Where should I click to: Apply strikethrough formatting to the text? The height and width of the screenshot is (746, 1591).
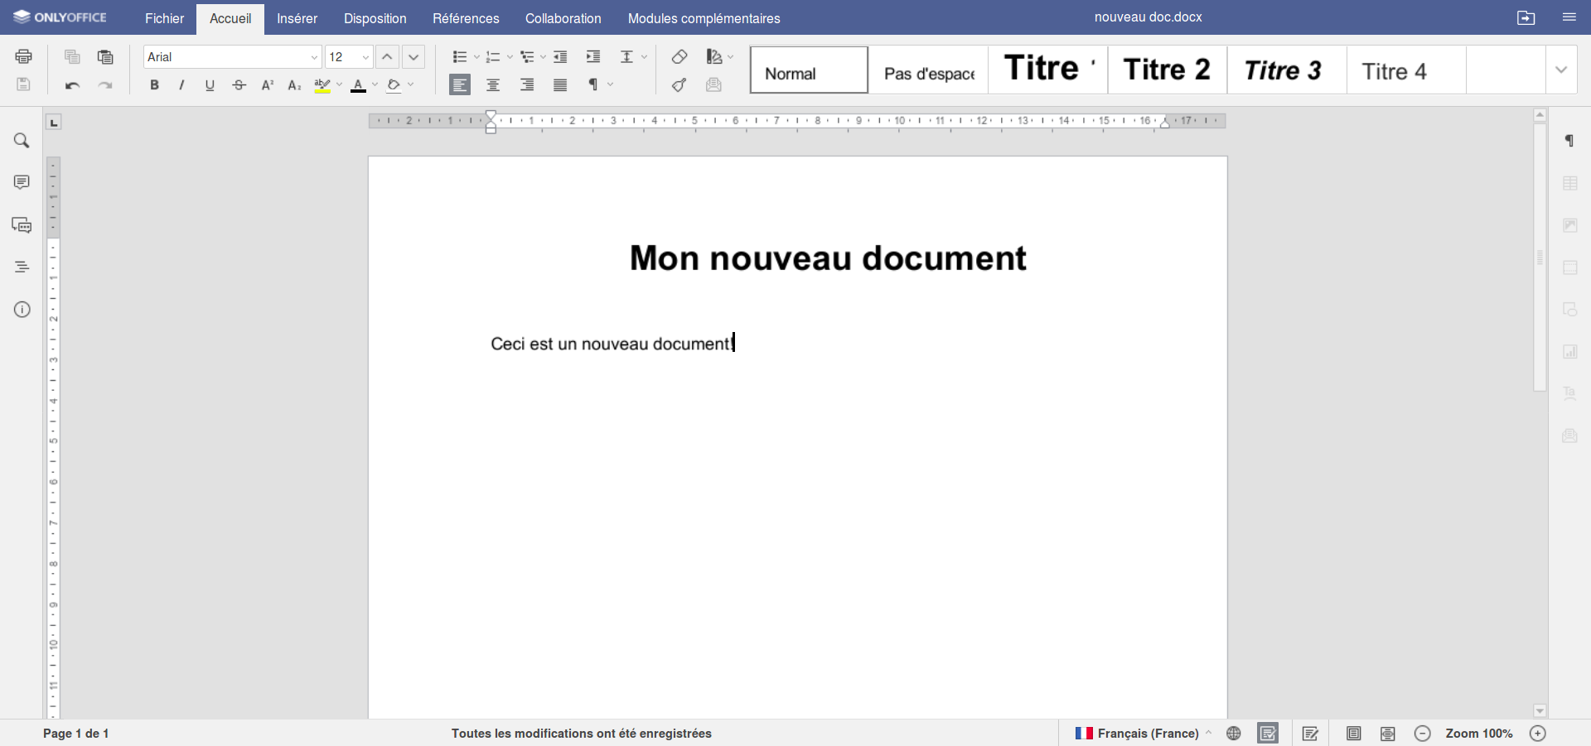(x=239, y=85)
